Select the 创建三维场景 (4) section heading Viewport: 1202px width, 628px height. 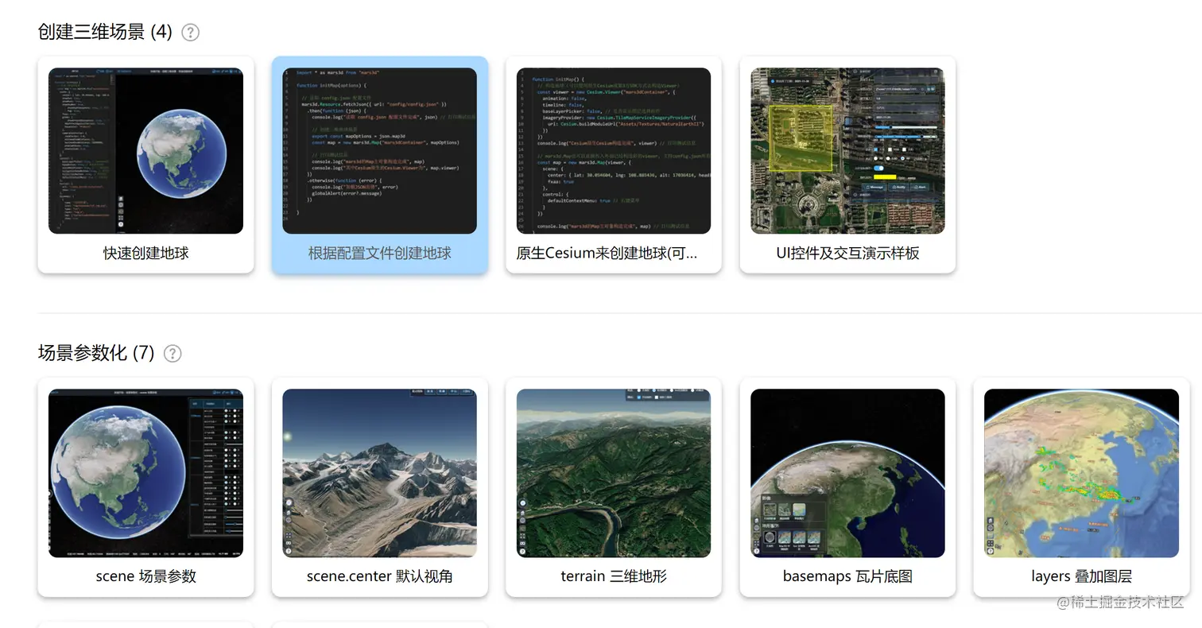105,33
